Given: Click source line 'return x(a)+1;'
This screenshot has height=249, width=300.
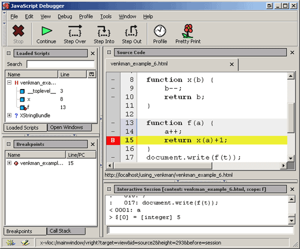Looking at the screenshot, I should (x=195, y=140).
